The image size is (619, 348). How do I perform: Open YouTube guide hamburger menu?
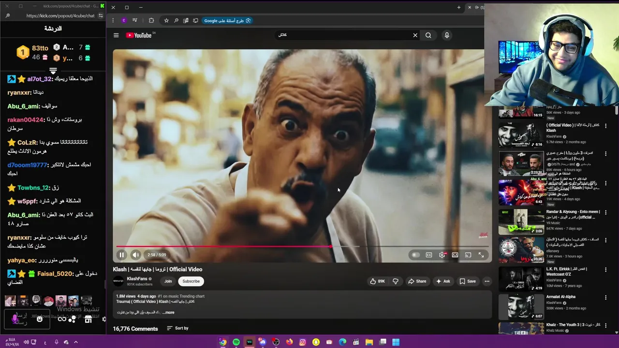[x=116, y=35]
